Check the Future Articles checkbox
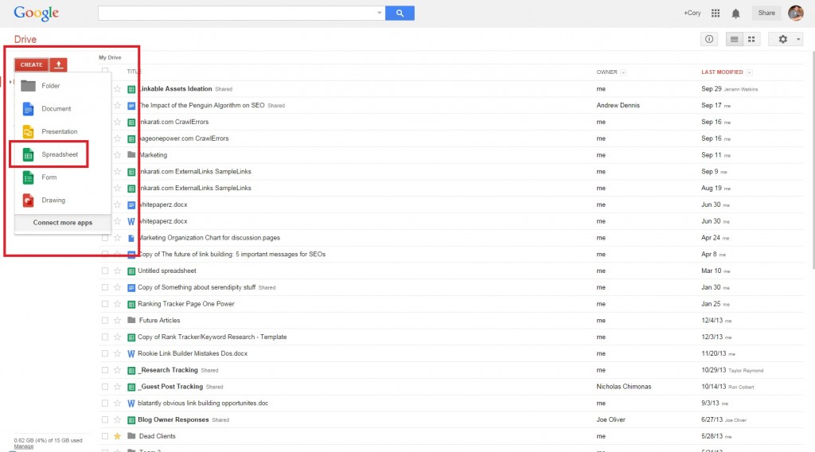 coord(105,321)
